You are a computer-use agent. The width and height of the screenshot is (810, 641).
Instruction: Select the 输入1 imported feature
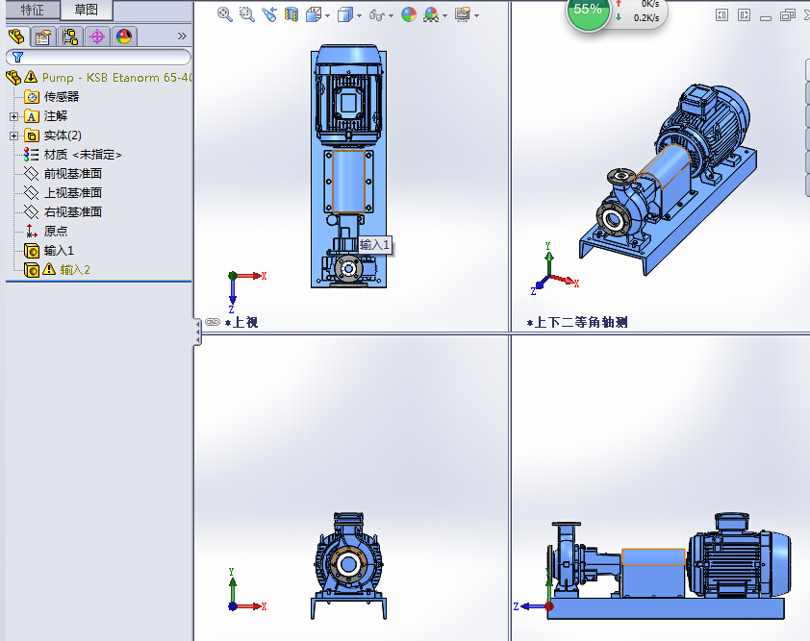pyautogui.click(x=59, y=250)
